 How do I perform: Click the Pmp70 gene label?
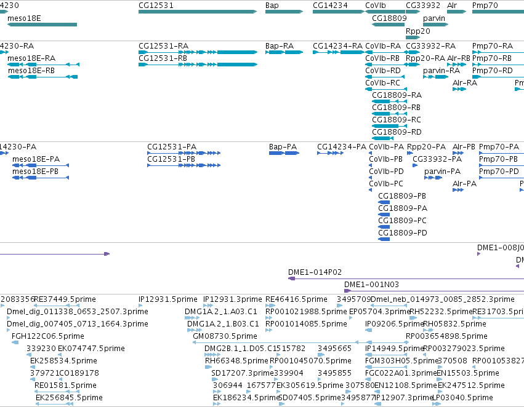[x=485, y=6]
